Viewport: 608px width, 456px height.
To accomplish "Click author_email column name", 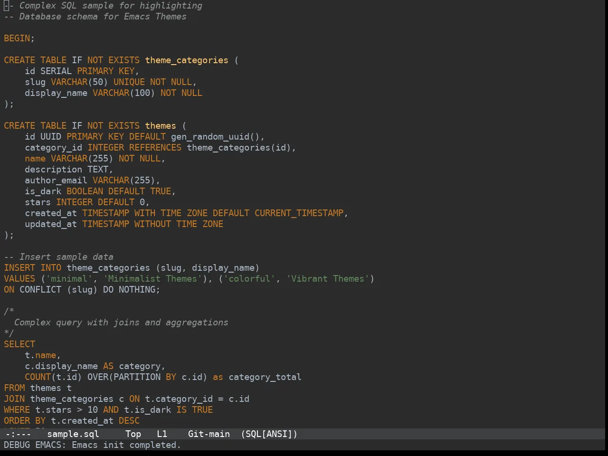I will pos(56,180).
